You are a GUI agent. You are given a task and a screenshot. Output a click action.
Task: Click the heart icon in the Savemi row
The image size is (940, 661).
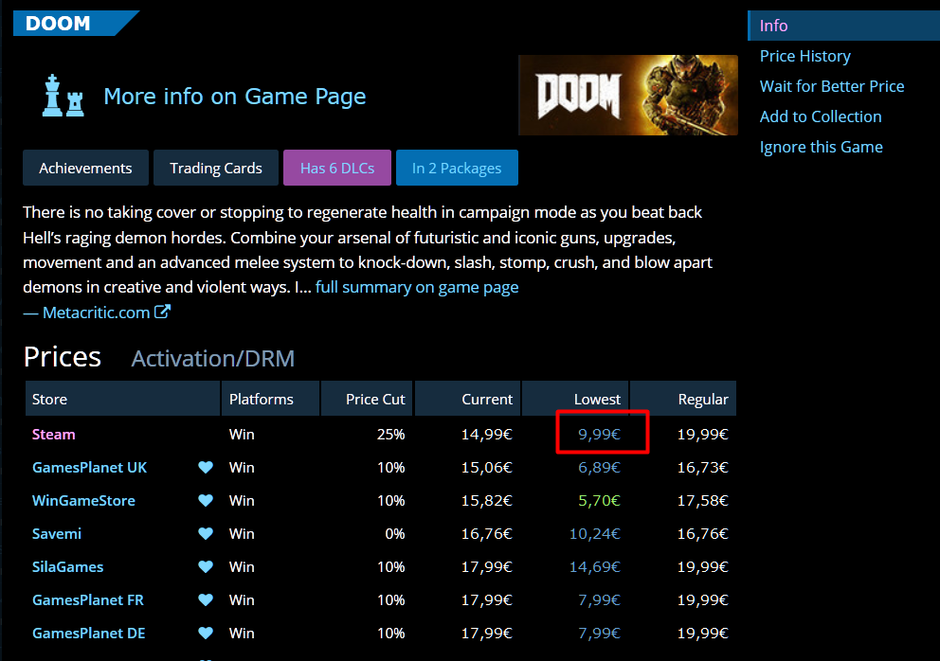206,533
